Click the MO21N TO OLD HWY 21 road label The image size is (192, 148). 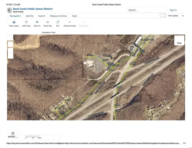(96, 114)
